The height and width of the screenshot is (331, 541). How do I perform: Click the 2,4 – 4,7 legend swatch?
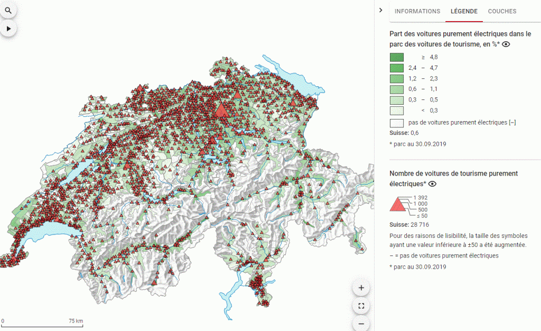pyautogui.click(x=397, y=68)
